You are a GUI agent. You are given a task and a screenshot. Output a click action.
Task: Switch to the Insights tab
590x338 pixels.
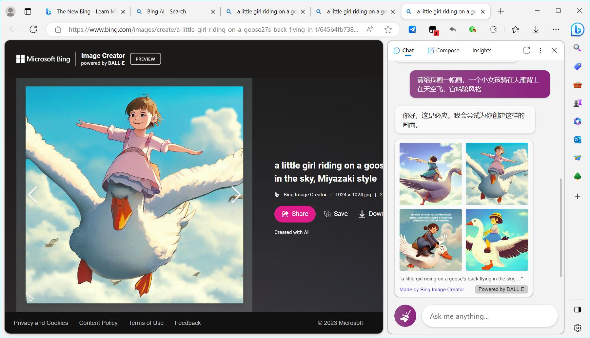(x=482, y=50)
